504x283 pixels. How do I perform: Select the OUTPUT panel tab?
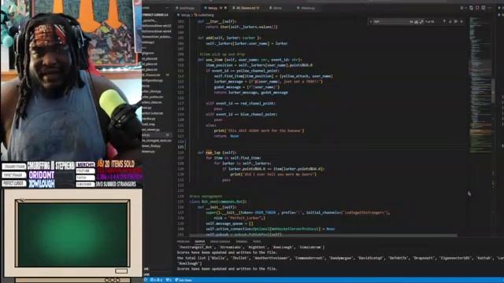click(199, 241)
